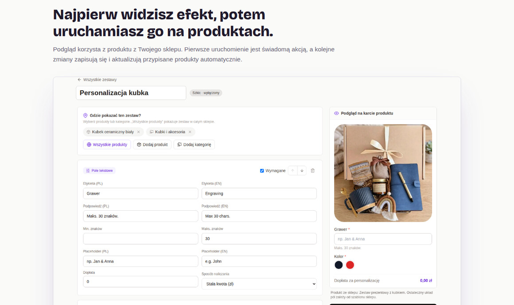
Task: Click the cube icon in Dodaj produkt
Action: (139, 144)
